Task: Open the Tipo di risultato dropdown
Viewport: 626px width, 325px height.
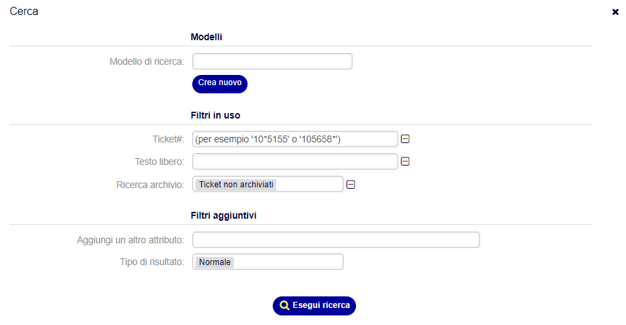Action: [267, 262]
